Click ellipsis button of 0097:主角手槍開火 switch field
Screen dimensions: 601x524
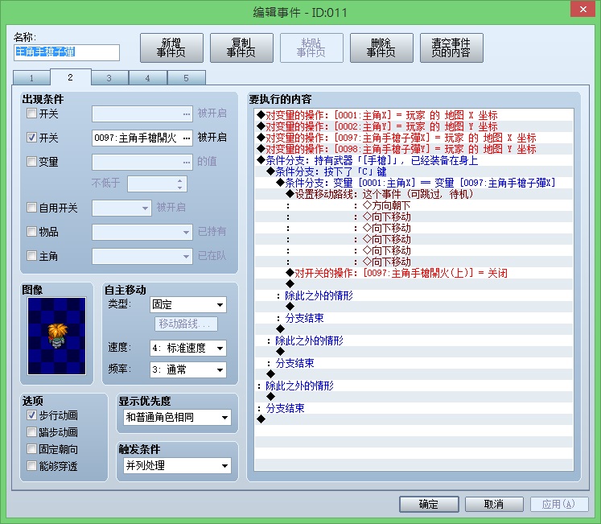[187, 138]
